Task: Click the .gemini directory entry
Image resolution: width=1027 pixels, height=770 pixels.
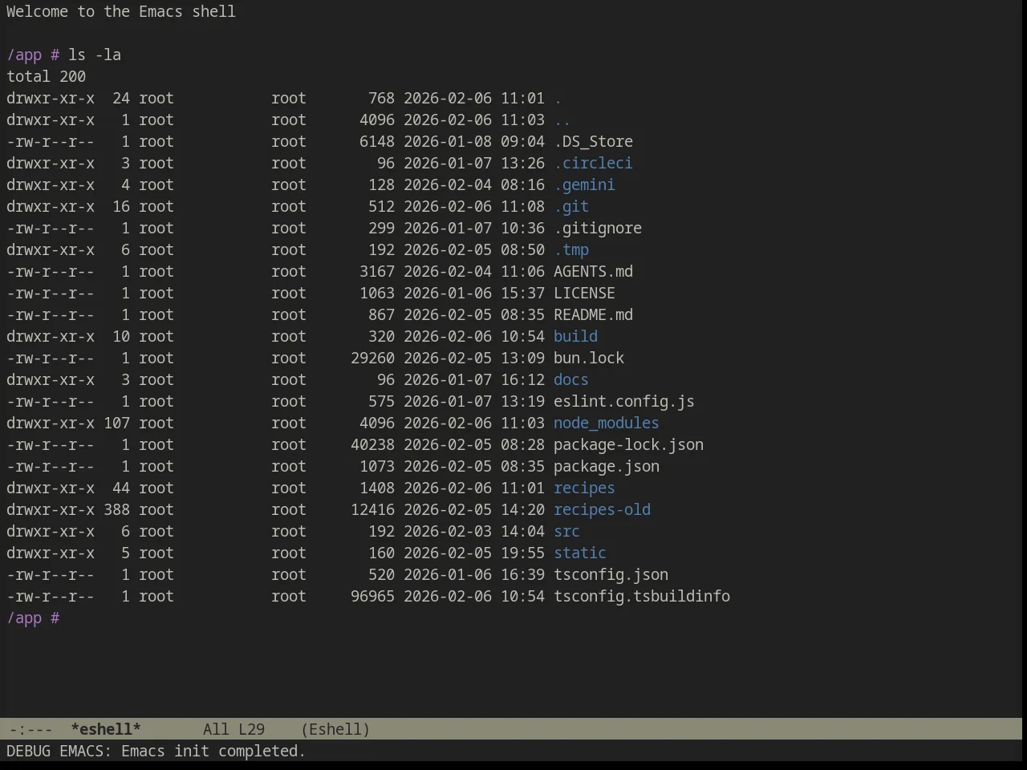Action: pos(584,184)
